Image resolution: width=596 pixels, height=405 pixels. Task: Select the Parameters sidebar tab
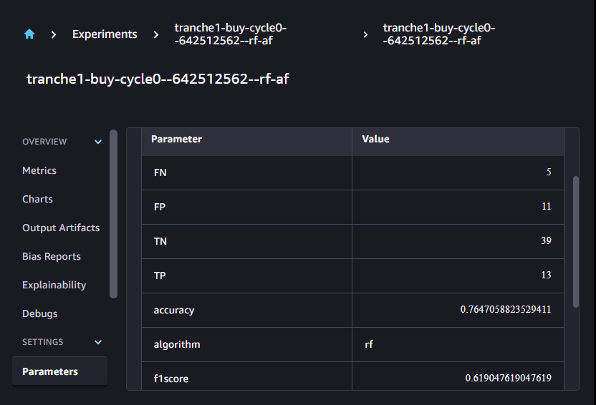[50, 371]
